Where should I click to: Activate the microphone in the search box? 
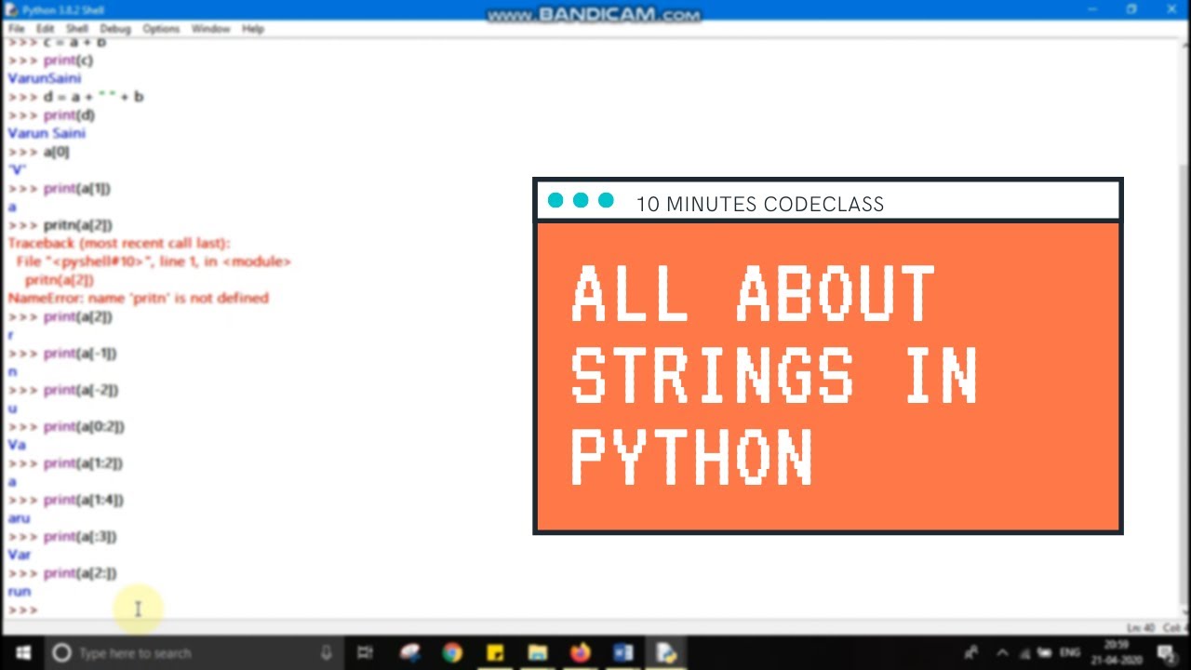click(x=327, y=653)
